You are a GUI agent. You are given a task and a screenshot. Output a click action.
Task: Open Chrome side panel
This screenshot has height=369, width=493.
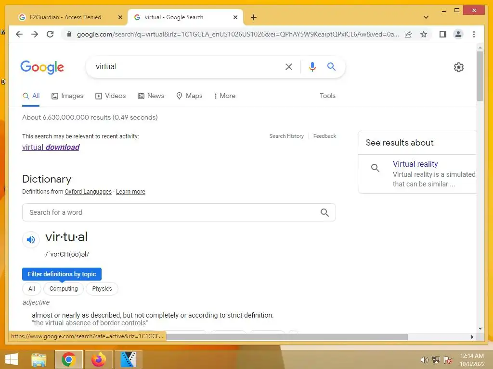tap(443, 34)
